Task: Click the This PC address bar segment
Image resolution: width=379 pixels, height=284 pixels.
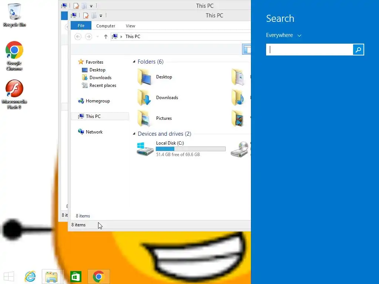Action: (133, 37)
